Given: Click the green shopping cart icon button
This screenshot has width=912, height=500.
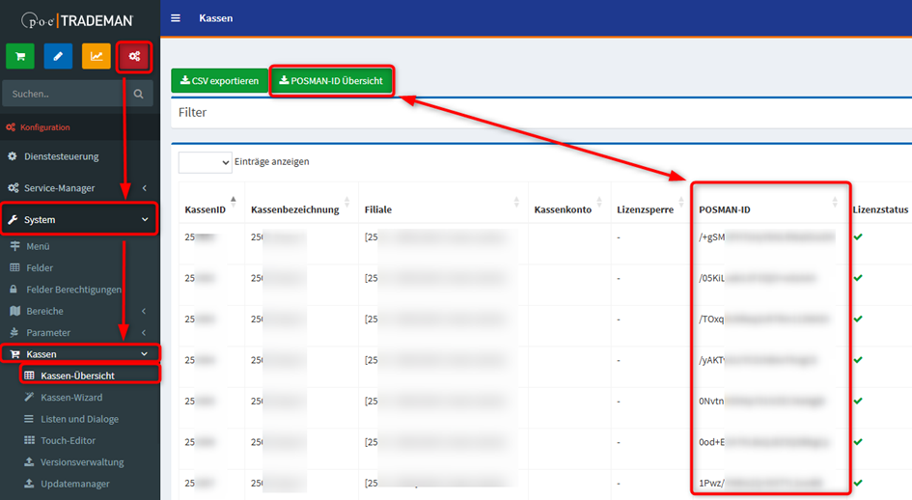Looking at the screenshot, I should coord(20,57).
